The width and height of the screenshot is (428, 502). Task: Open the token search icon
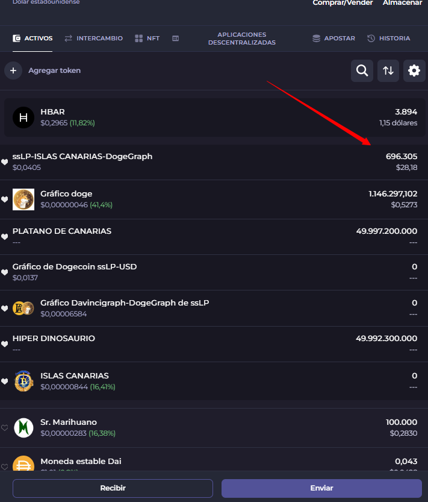(x=362, y=71)
